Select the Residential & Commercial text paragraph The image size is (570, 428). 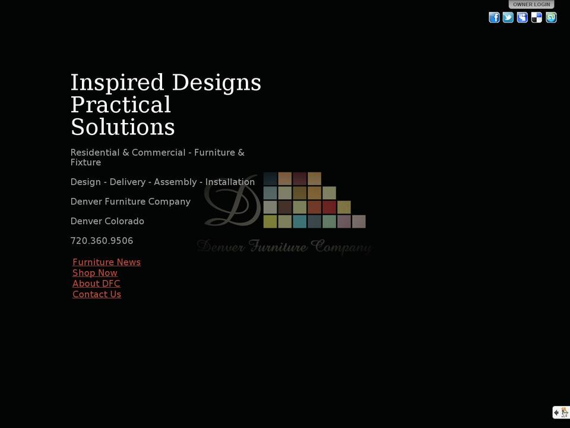(x=157, y=157)
